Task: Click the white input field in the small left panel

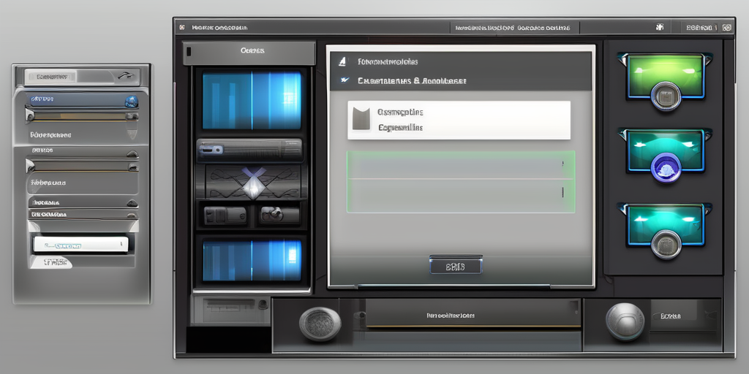Action: tap(80, 244)
